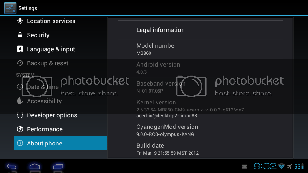
Task: Tap the Performance lightning icon
Action: click(20, 129)
